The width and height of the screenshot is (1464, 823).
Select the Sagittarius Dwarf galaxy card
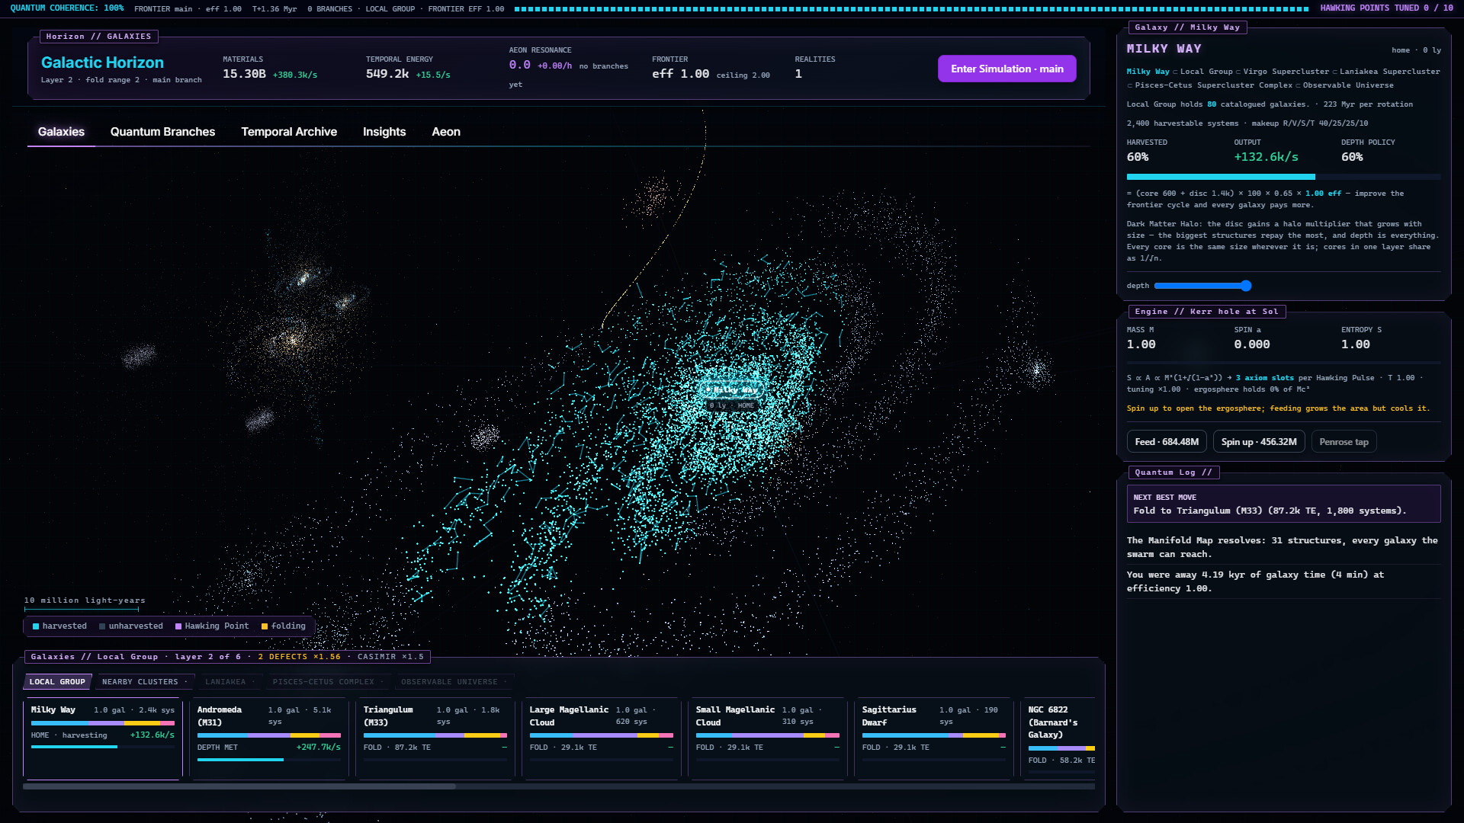pos(934,738)
